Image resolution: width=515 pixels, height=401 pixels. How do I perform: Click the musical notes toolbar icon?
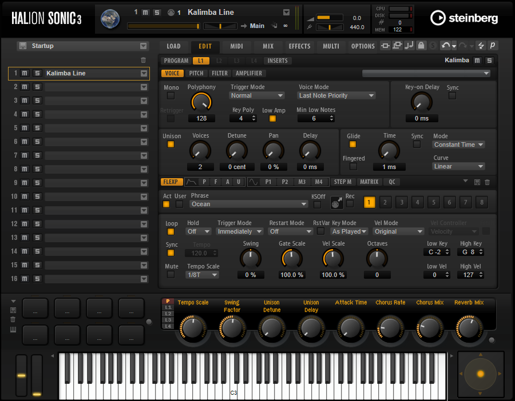pyautogui.click(x=409, y=46)
